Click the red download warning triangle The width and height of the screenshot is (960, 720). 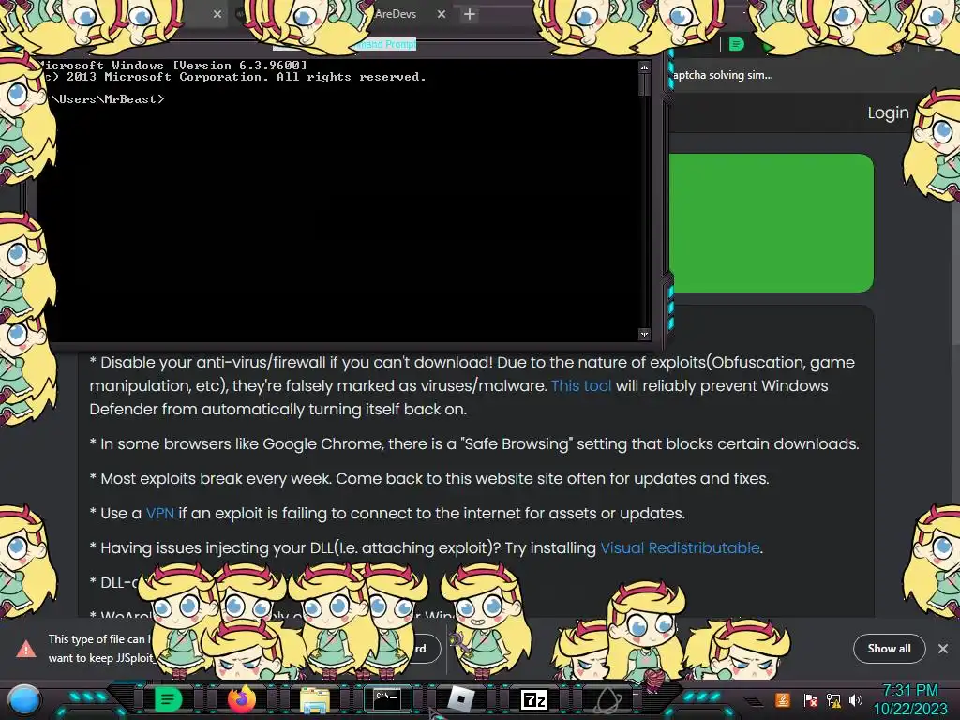click(25, 649)
